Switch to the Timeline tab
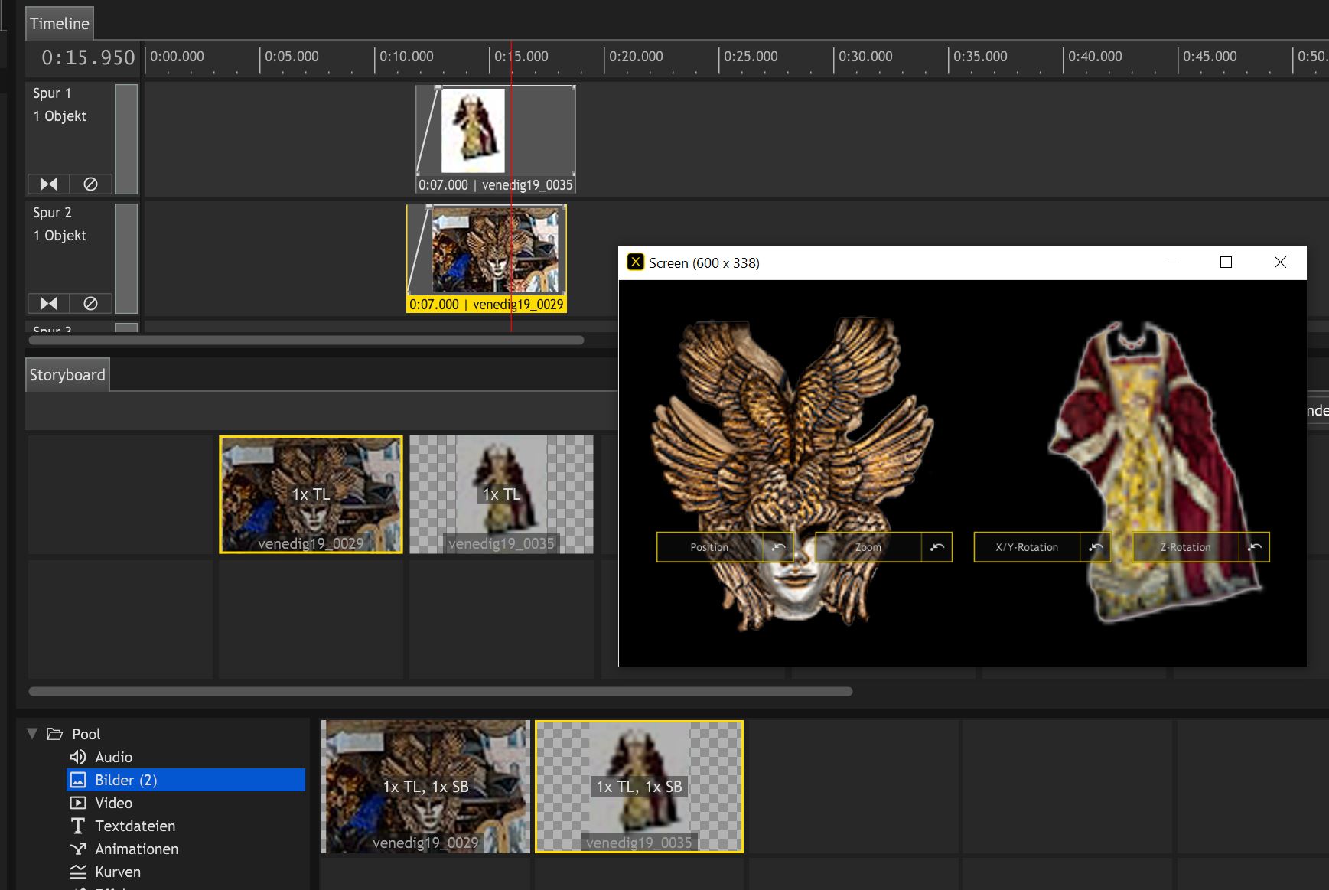This screenshot has height=890, width=1329. [x=59, y=24]
